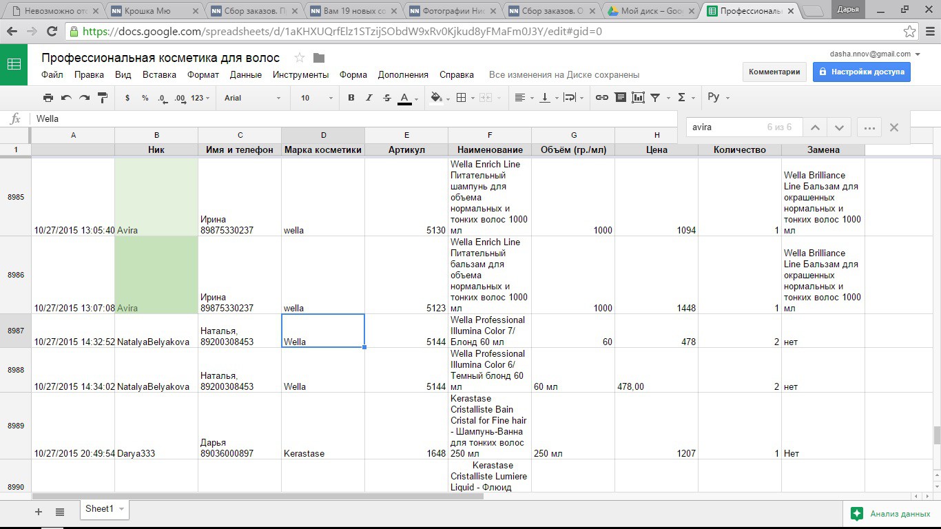
Task: Click the move to folder icon
Action: [318, 58]
